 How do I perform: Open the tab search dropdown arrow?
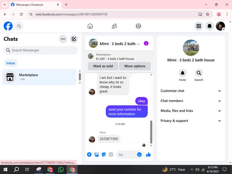click(x=5, y=5)
